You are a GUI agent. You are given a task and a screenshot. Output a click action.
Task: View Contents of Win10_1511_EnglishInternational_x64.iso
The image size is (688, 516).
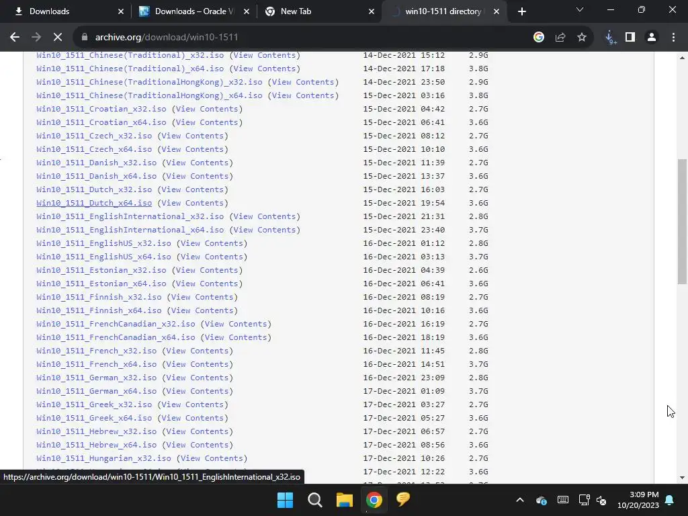point(265,230)
